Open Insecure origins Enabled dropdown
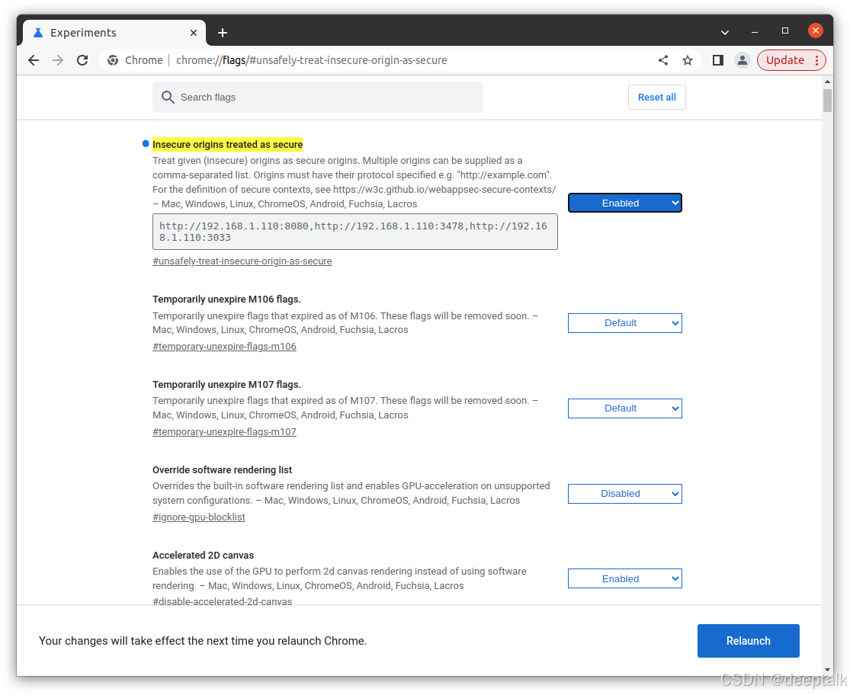 pos(624,203)
